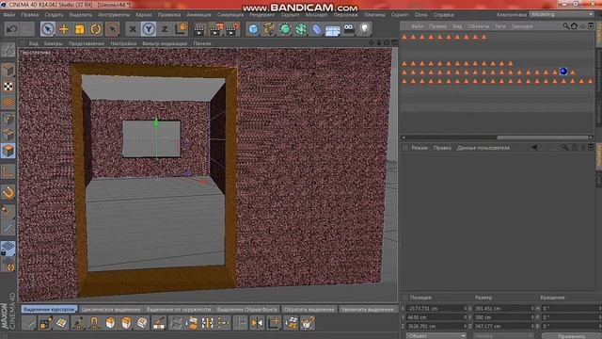Toggle the X axis lock
602x339 pixels.
[133, 29]
